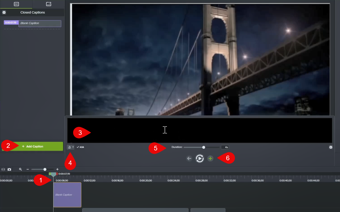Add next caption with green plus icon
The height and width of the screenshot is (212, 340).
pyautogui.click(x=210, y=158)
